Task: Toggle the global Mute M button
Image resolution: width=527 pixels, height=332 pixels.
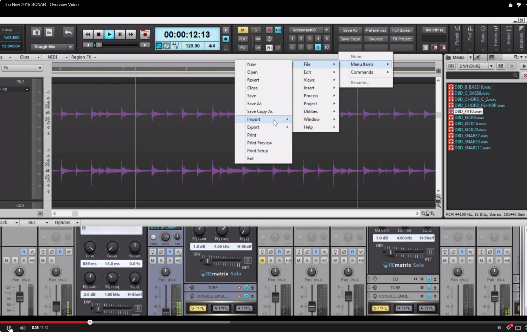Action: click(x=243, y=30)
